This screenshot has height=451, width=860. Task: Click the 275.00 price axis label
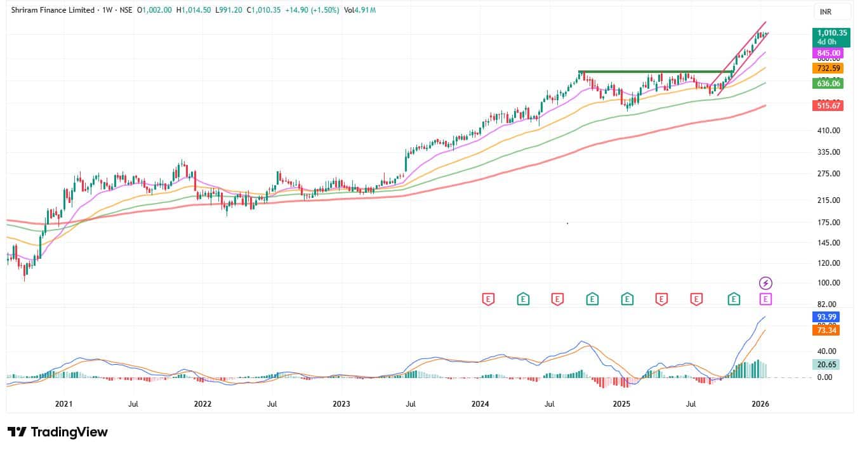[x=829, y=174]
